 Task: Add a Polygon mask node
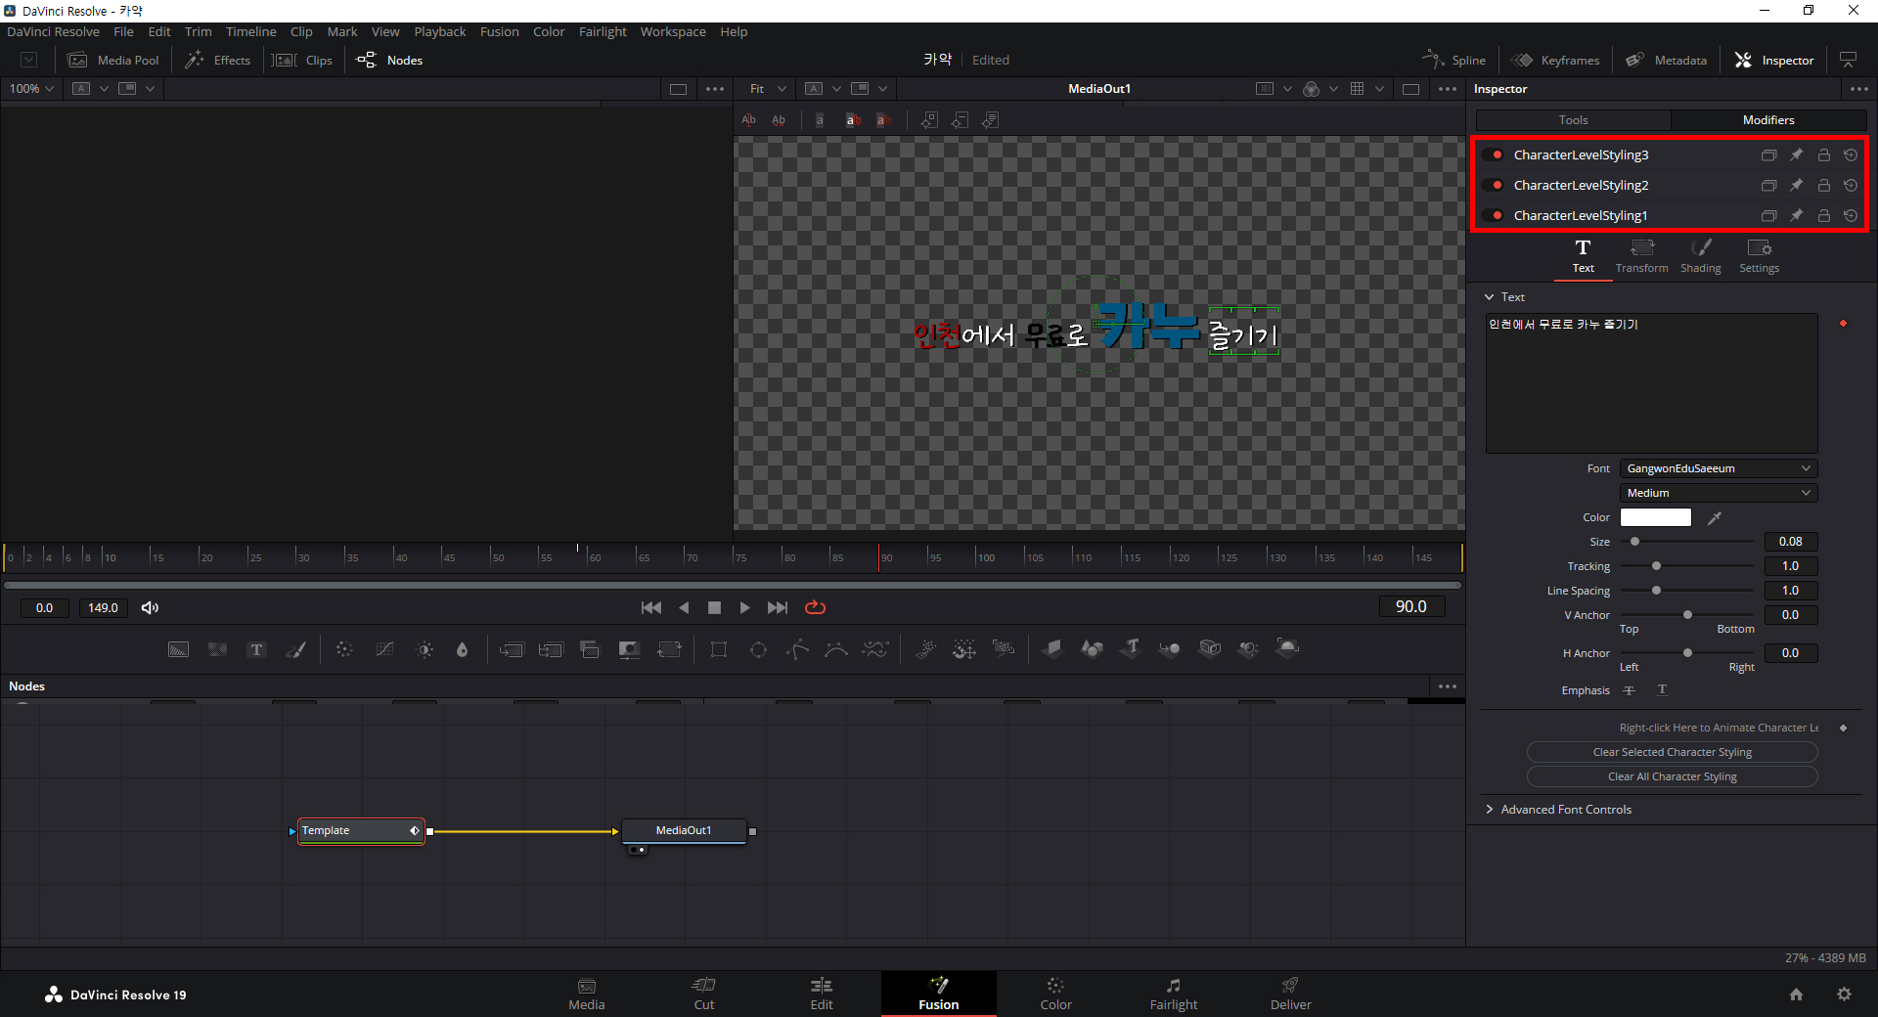pyautogui.click(x=797, y=649)
